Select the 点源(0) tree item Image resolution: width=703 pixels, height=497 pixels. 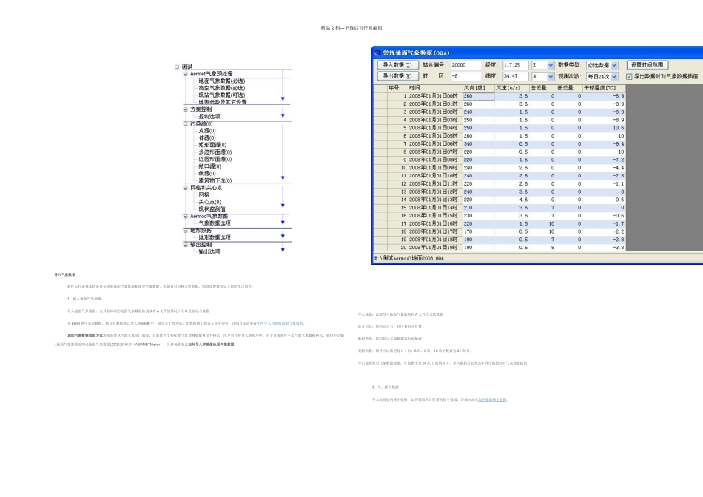click(207, 131)
